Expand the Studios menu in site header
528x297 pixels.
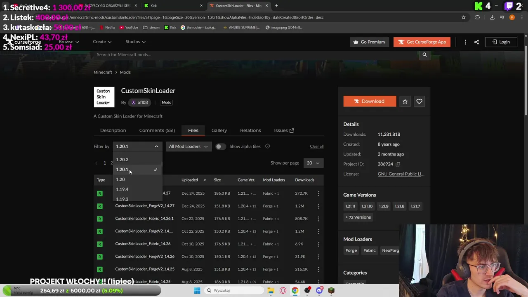coord(136,42)
